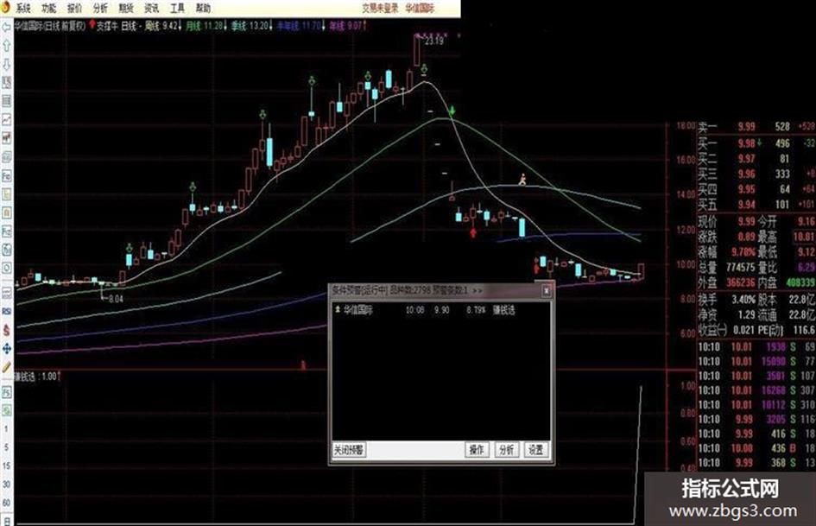Click the blue four-way move arrows icon
Image resolution: width=816 pixels, height=526 pixels.
(x=6, y=348)
